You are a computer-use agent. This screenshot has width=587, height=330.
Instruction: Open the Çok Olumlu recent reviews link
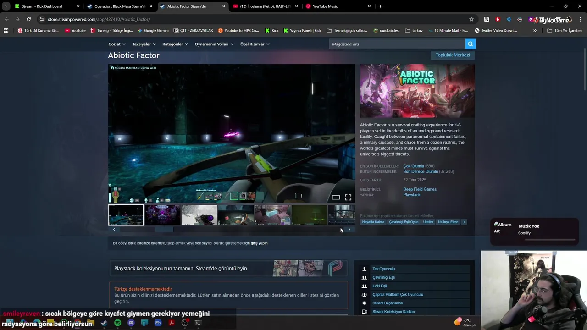(x=414, y=166)
